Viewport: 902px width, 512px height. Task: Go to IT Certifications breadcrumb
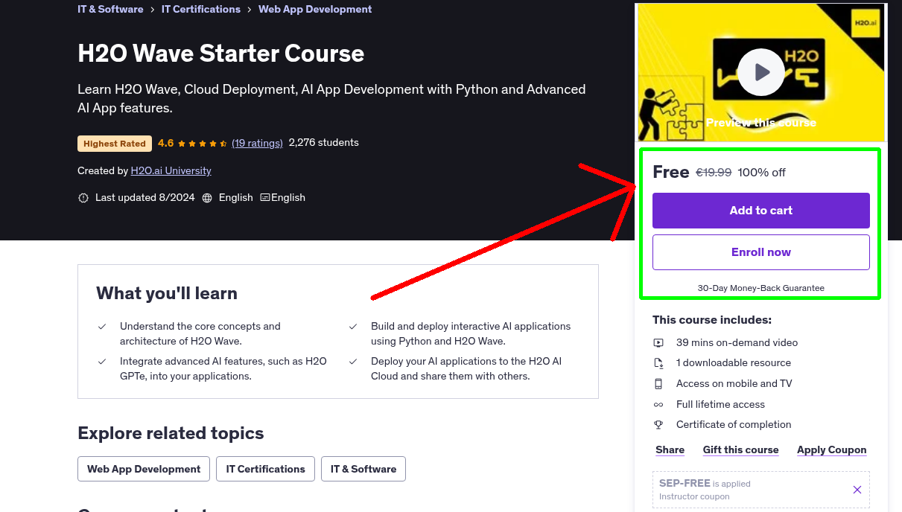tap(201, 9)
